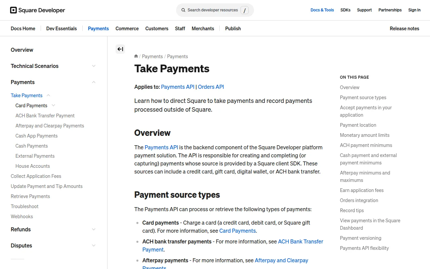430x269 pixels.
Task: Click the home icon in the breadcrumb
Action: click(136, 56)
